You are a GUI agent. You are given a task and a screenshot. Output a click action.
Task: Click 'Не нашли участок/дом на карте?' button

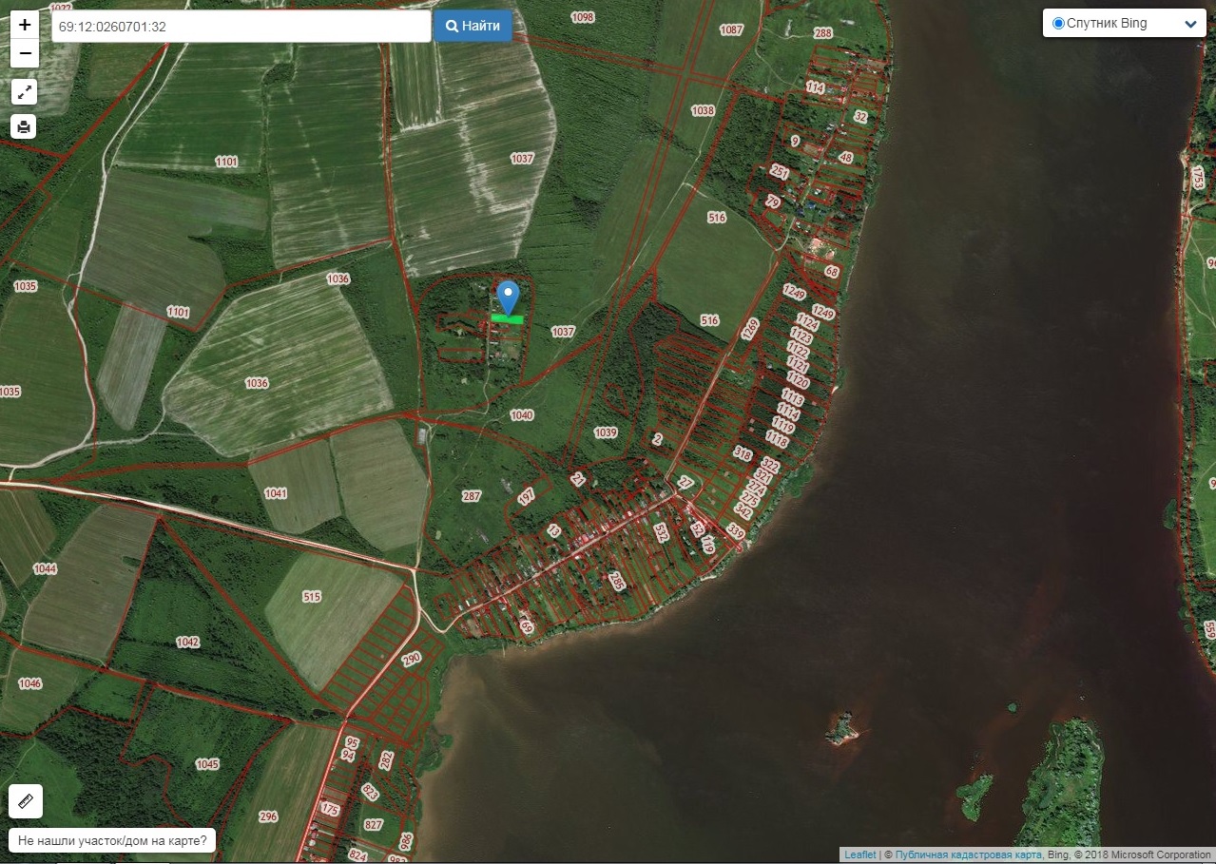[112, 841]
